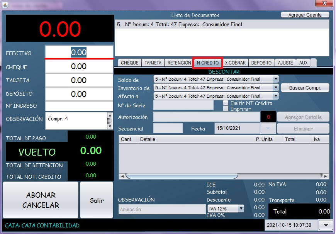
Task: Switch to the RETENCION tab
Action: tap(179, 63)
